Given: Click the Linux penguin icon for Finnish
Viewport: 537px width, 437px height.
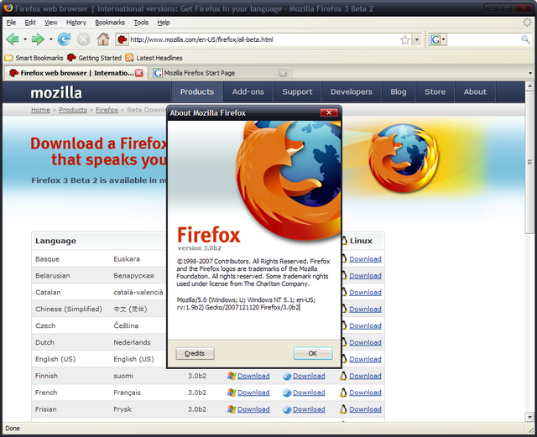Looking at the screenshot, I should point(343,376).
